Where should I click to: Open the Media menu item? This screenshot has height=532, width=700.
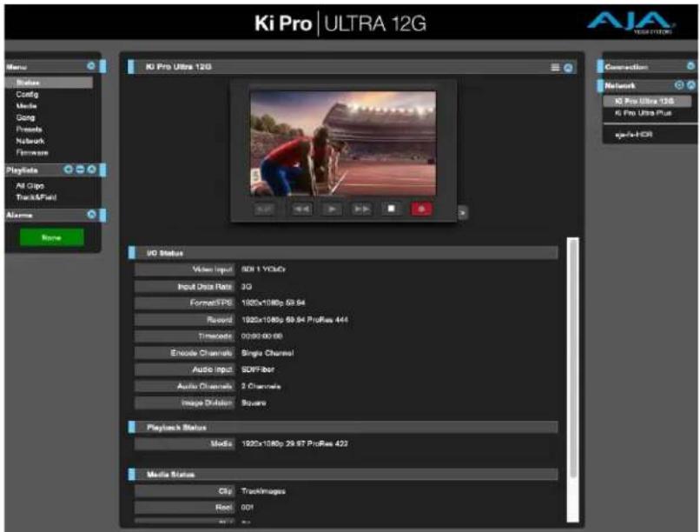pyautogui.click(x=26, y=106)
